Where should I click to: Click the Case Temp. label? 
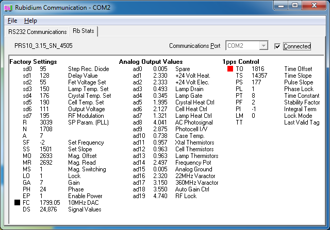pyautogui.click(x=190, y=136)
